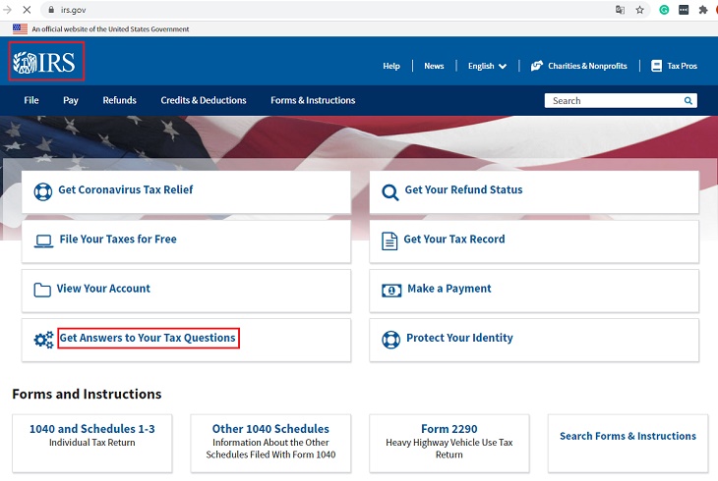Click "An official website of the United States Government" text

tap(110, 28)
